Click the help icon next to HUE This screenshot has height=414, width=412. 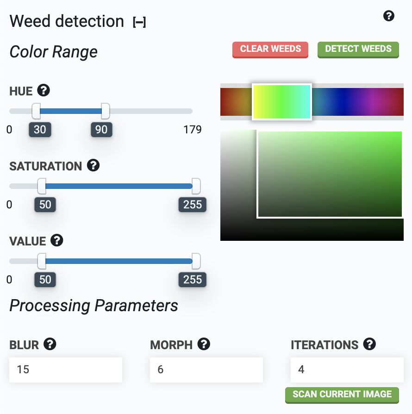[x=44, y=90]
